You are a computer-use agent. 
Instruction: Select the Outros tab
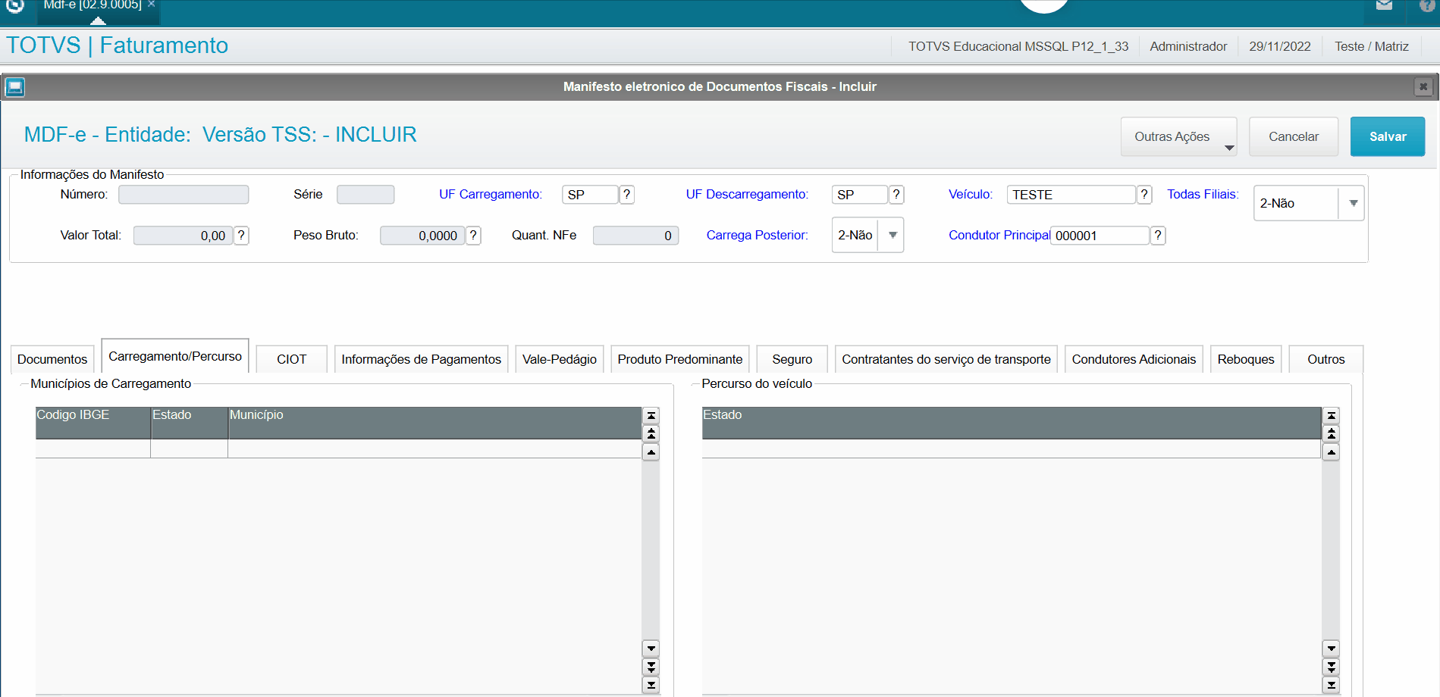[x=1326, y=359]
